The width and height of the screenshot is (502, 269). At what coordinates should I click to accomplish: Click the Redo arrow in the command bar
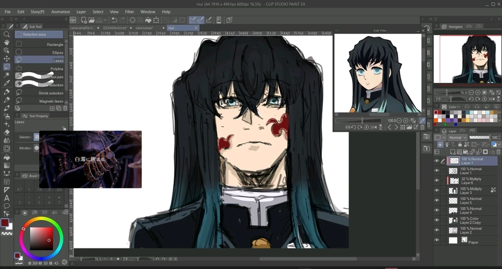[122, 20]
